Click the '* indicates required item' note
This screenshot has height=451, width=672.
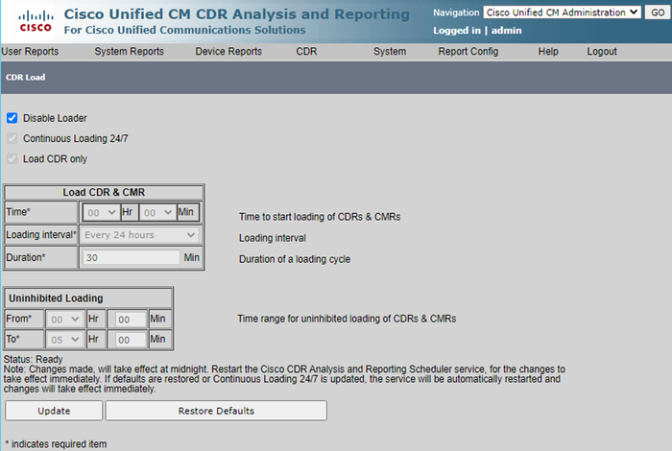(x=56, y=444)
